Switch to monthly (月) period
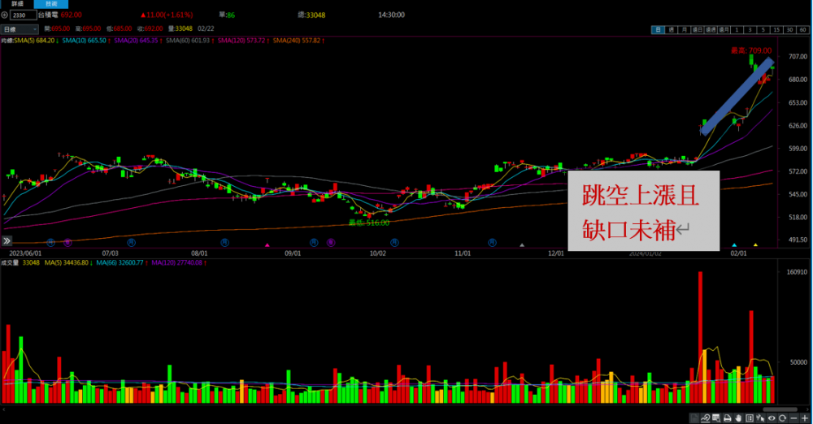 point(685,30)
